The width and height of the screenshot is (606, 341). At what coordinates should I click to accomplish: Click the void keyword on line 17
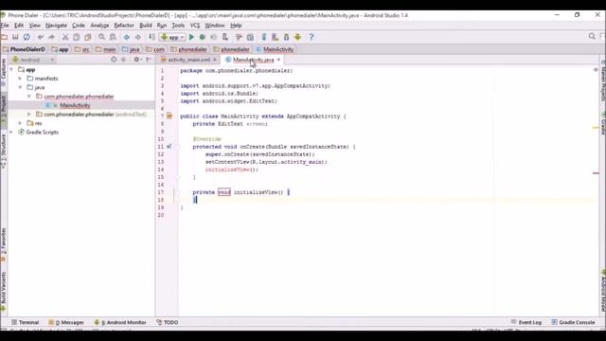(224, 192)
